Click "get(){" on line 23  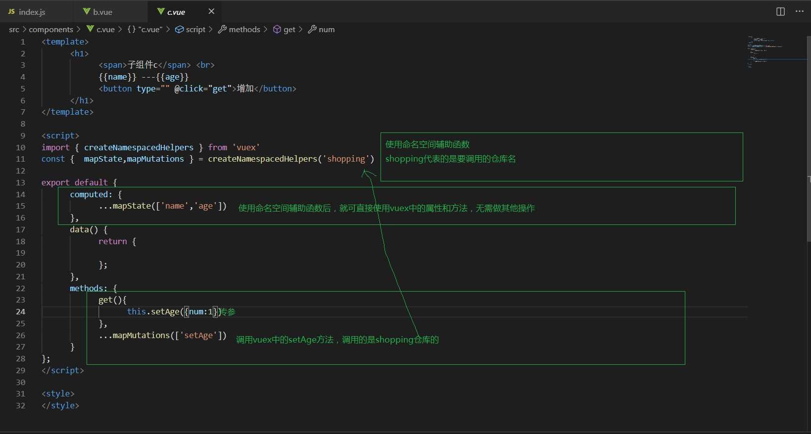point(112,300)
